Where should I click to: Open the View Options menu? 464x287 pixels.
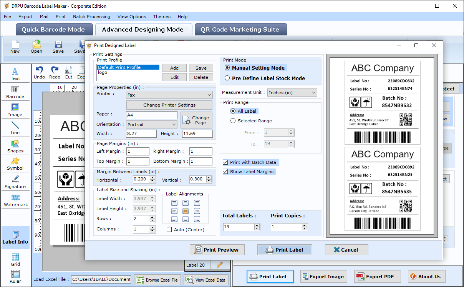132,17
